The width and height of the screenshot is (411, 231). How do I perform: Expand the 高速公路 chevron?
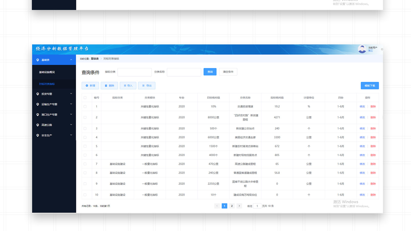tap(71, 125)
